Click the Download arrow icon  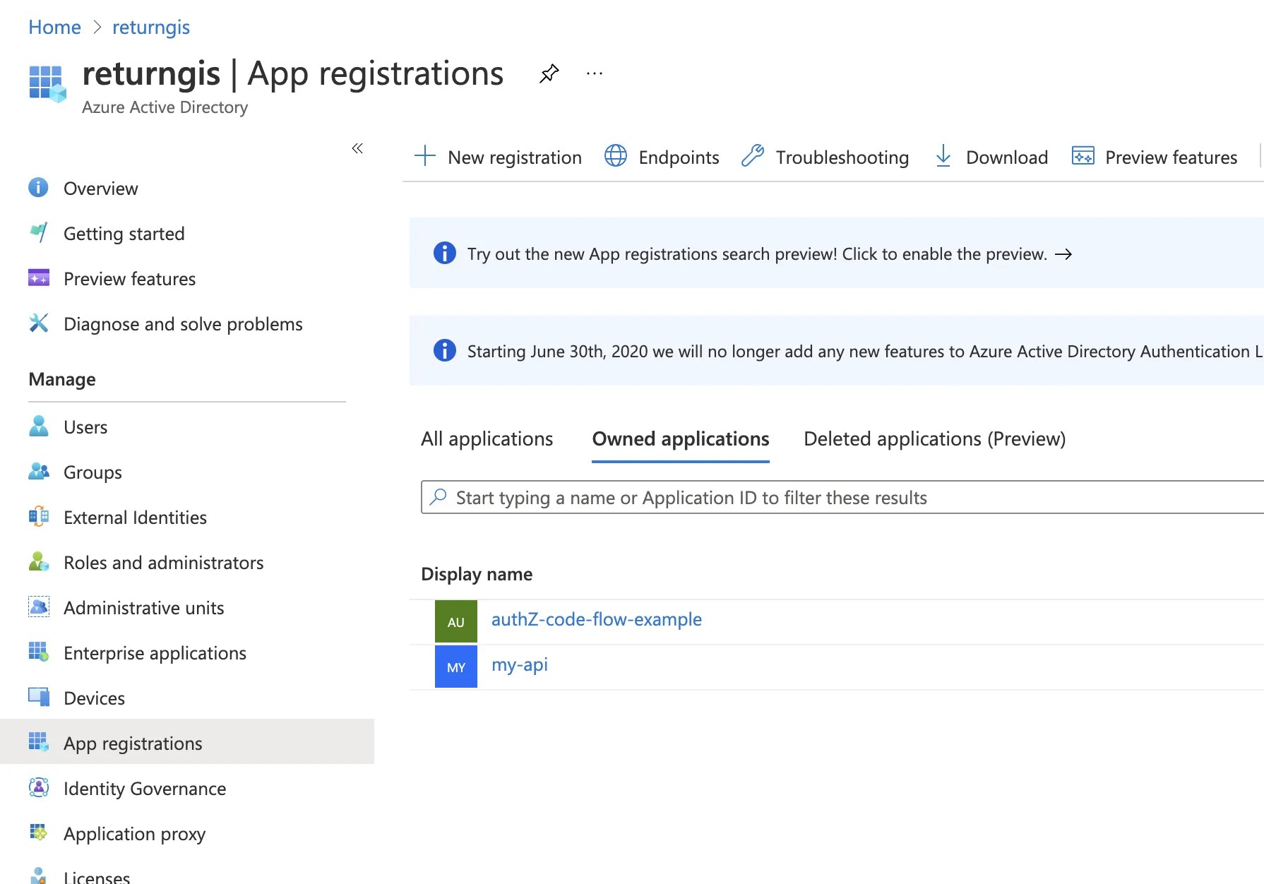[943, 156]
